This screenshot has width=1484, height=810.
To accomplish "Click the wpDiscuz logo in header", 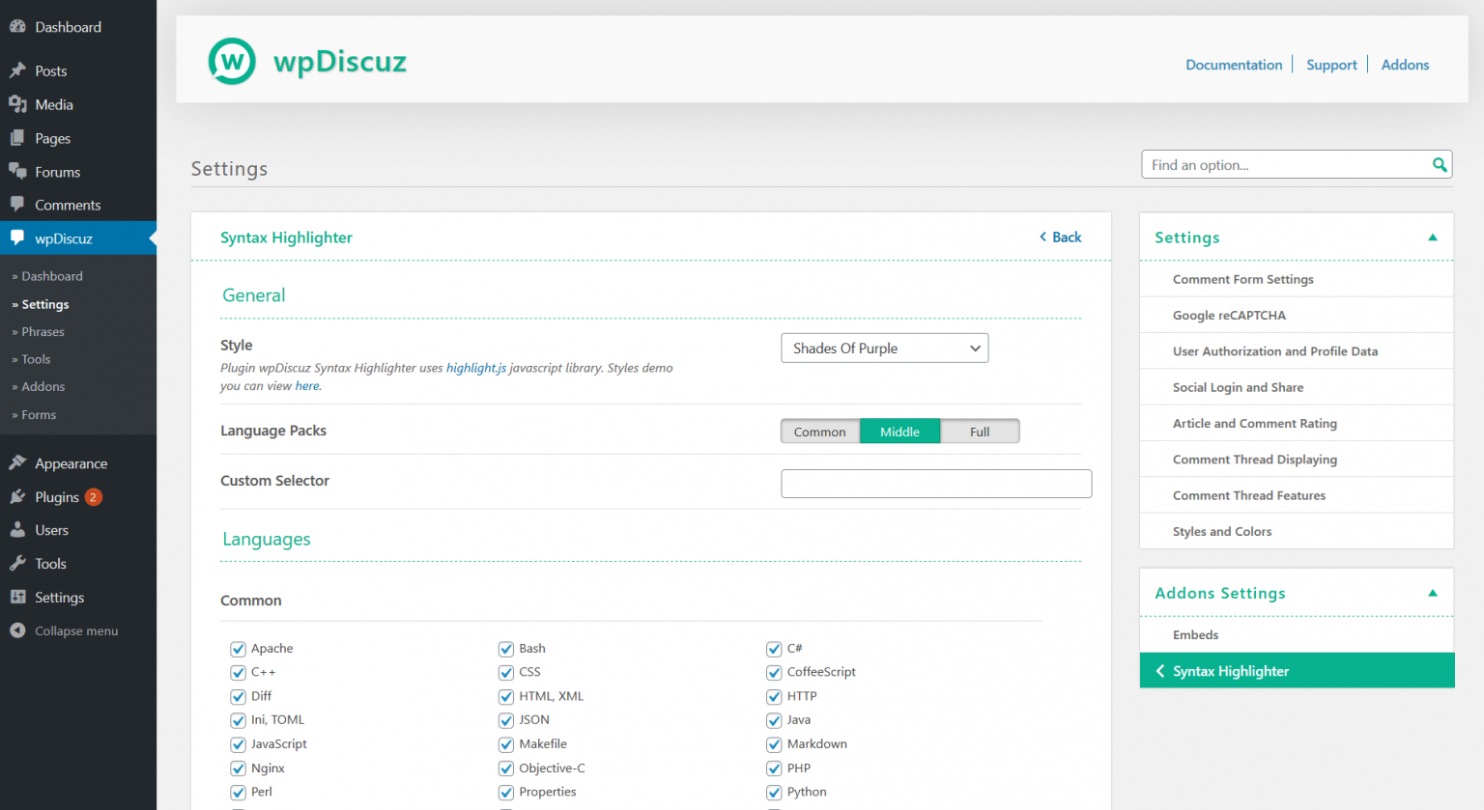I will click(x=307, y=61).
